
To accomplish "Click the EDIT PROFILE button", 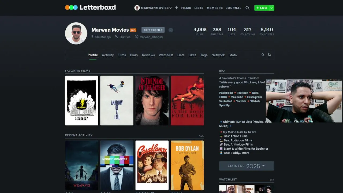I will [x=153, y=30].
